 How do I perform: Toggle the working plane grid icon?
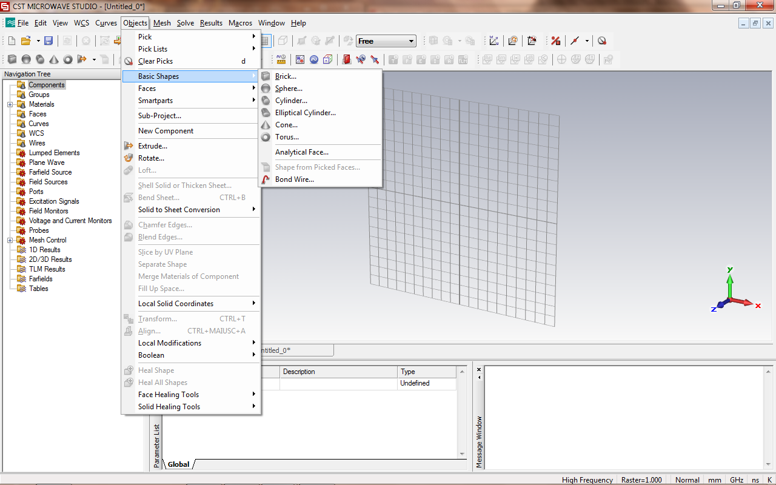[266, 41]
